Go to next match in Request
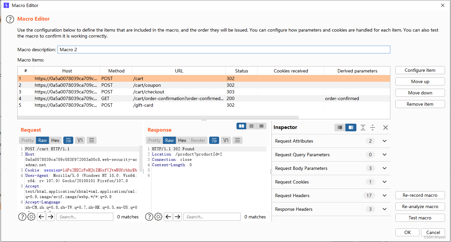 [50, 217]
